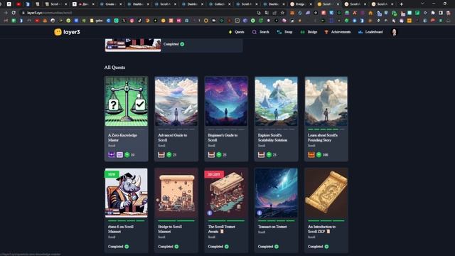Open the Leaderboard page

coord(370,32)
